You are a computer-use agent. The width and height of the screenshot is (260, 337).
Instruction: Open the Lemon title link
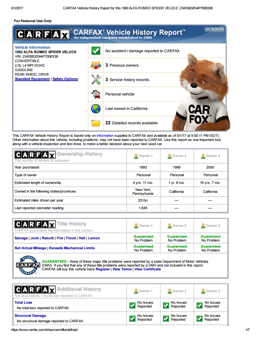94,238
